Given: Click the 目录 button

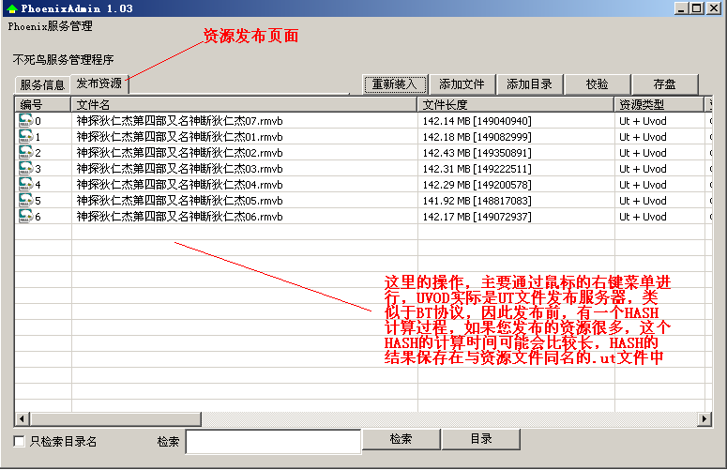Looking at the screenshot, I should [481, 439].
